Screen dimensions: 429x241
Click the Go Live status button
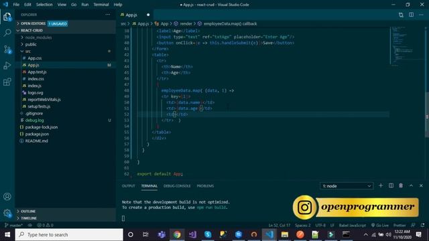click(x=380, y=225)
